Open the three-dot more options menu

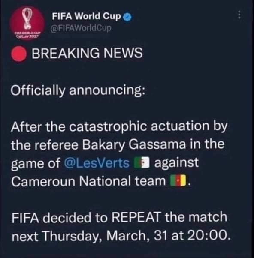(239, 15)
